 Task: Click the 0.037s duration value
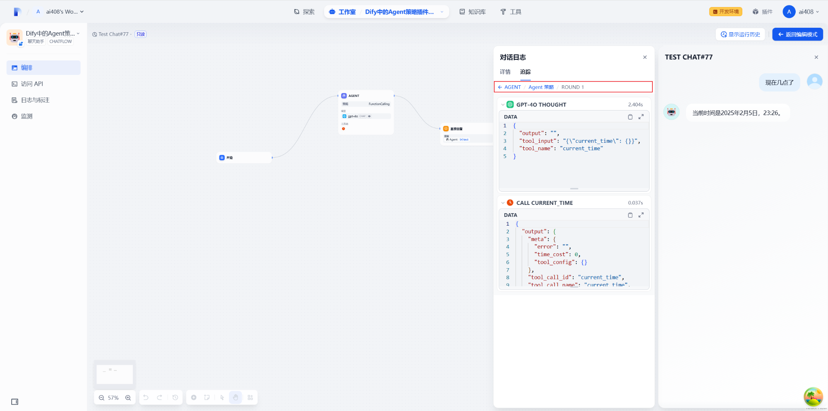click(x=635, y=203)
